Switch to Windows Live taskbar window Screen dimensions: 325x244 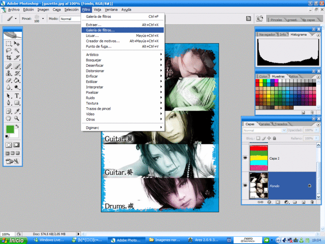[49, 240]
